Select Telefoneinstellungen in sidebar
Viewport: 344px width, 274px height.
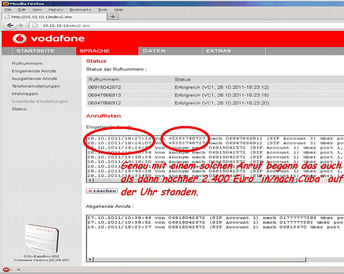tap(36, 86)
